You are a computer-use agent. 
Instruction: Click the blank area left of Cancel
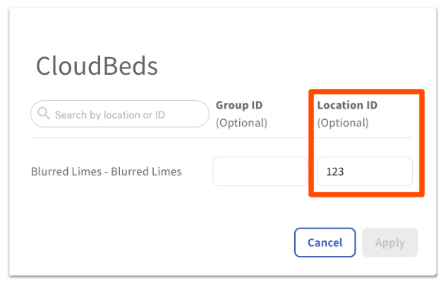point(176,243)
